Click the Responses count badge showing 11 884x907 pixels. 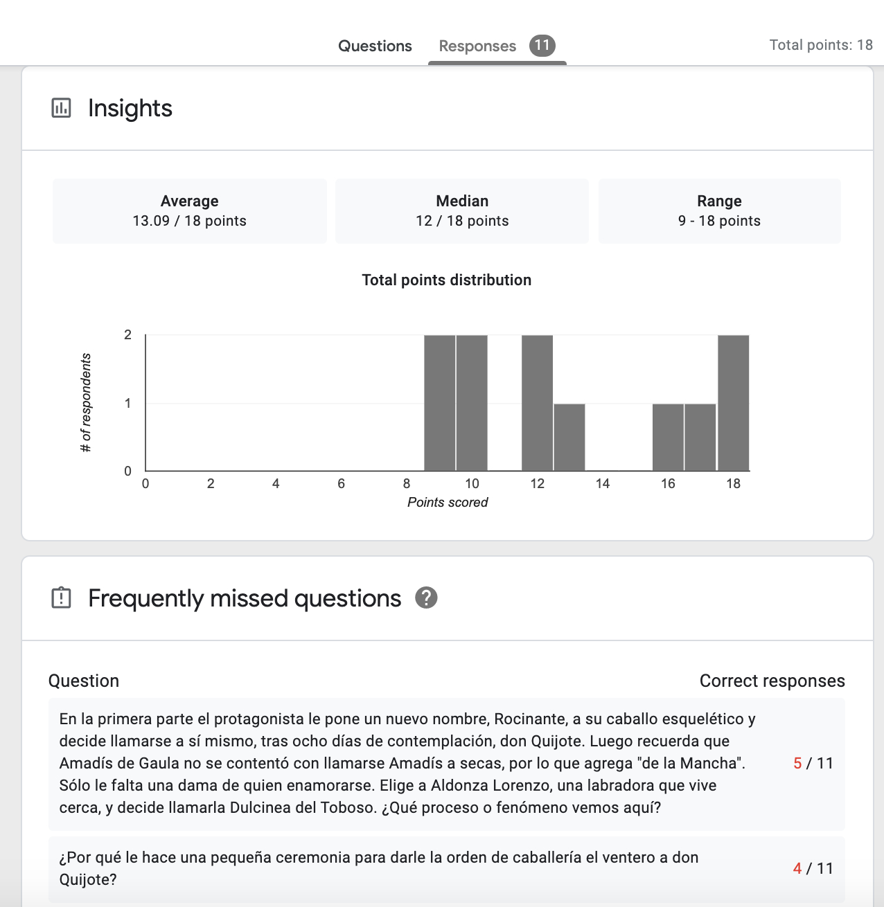[542, 46]
